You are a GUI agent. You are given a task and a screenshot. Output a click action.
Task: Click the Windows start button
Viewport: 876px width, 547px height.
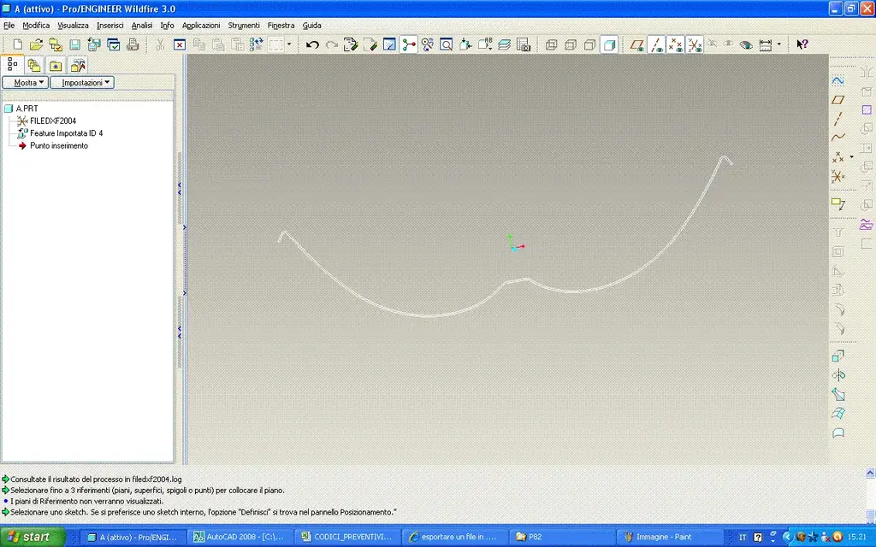[x=33, y=537]
